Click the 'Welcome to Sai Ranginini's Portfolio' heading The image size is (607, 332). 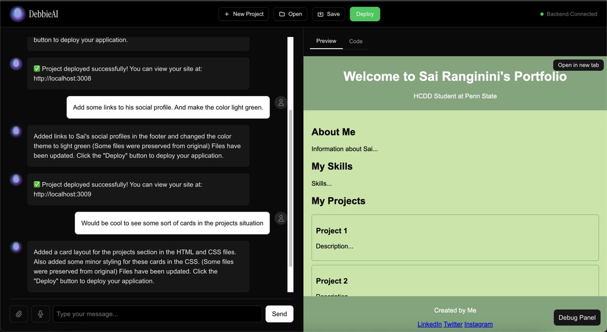(x=455, y=76)
